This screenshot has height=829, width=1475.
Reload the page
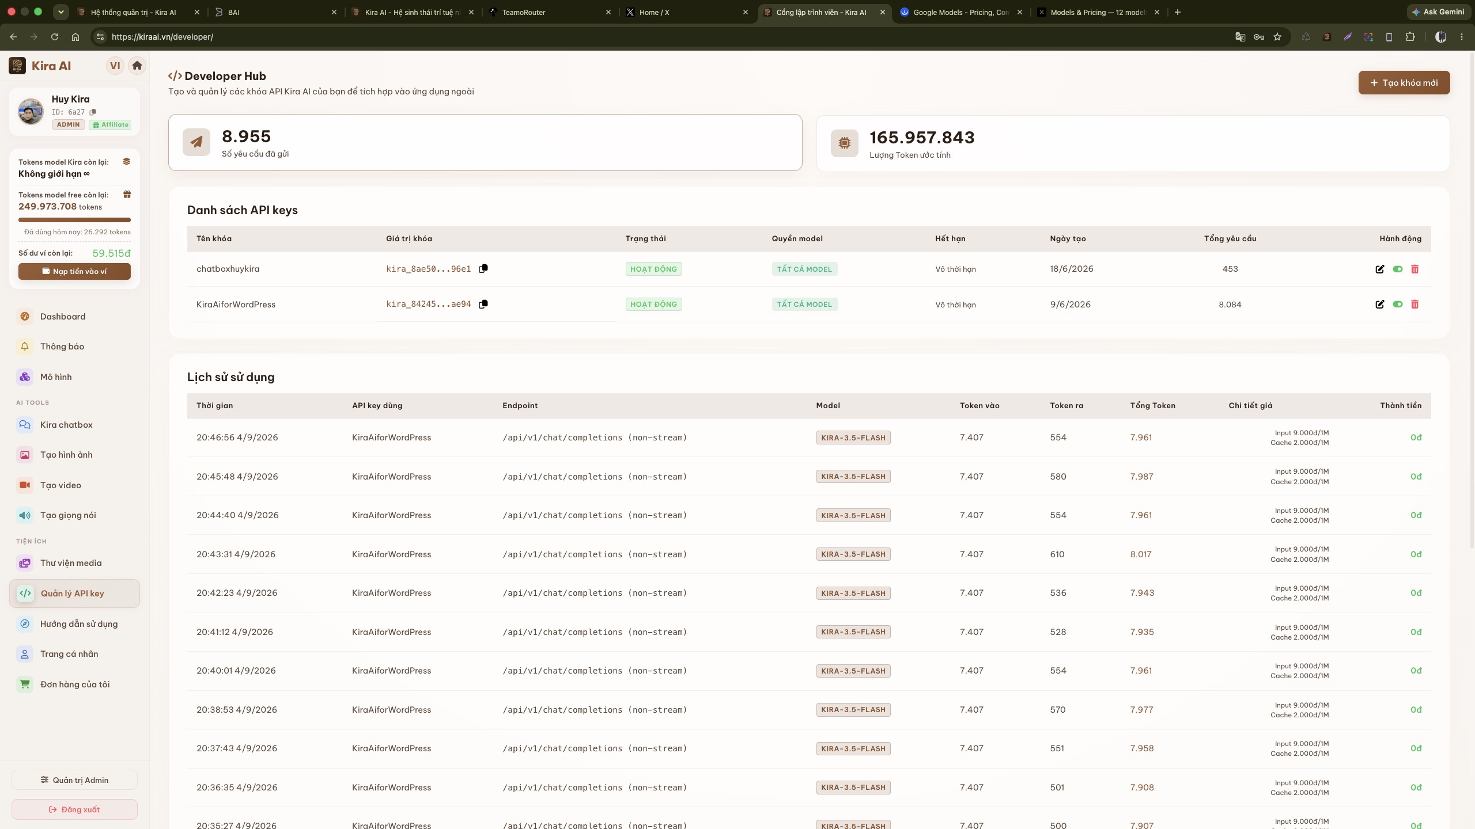[55, 37]
